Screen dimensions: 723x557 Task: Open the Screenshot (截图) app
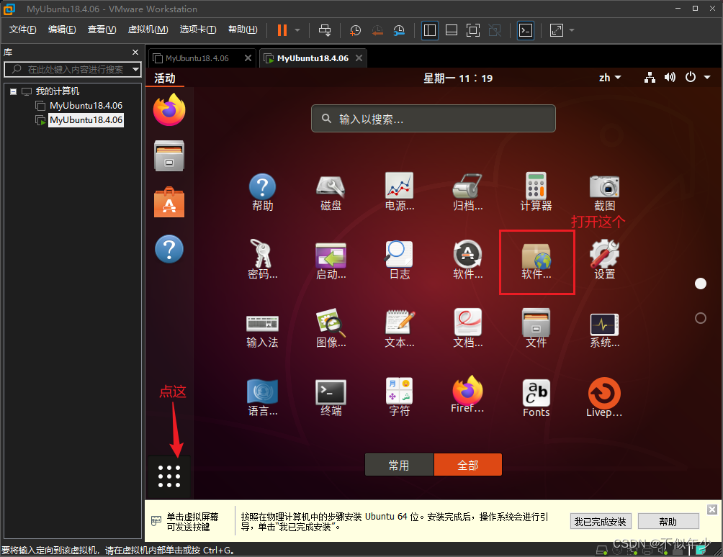604,192
